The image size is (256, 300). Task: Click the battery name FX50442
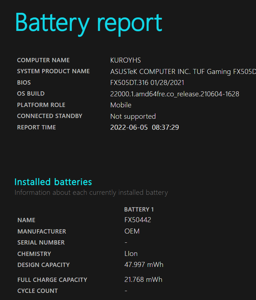[x=138, y=220]
